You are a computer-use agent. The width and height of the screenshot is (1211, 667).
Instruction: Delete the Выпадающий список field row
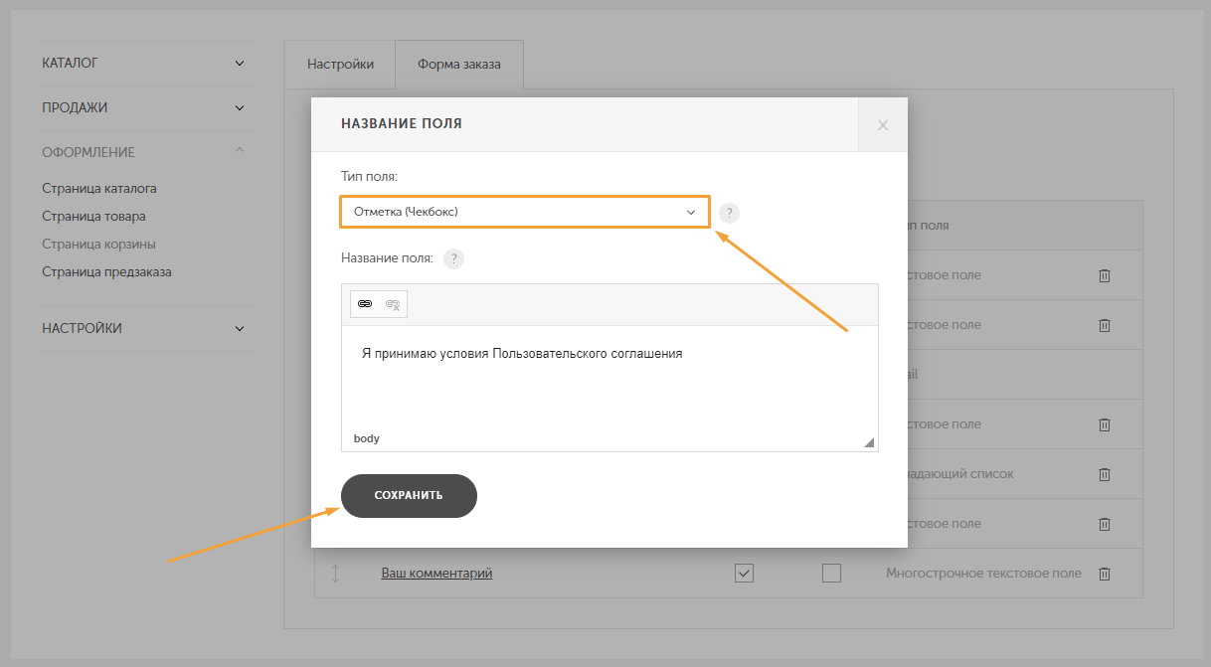(1104, 474)
